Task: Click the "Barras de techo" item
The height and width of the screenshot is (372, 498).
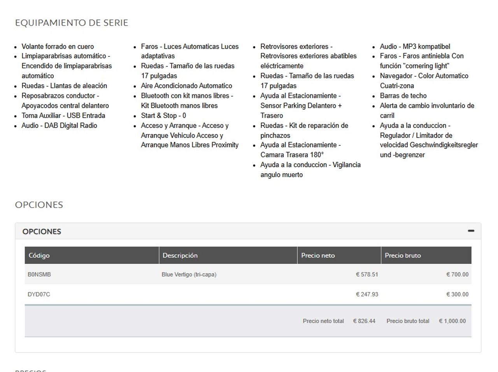Action: (x=403, y=96)
